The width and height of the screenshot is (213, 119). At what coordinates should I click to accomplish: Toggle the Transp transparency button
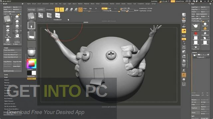(x=184, y=70)
